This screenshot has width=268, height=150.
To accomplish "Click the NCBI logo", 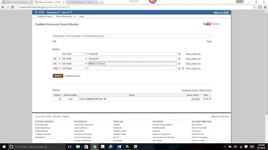I will [x=39, y=12].
